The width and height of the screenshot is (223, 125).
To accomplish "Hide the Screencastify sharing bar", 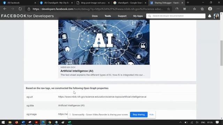I will 152,115.
